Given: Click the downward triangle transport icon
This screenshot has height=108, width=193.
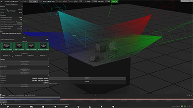Looking at the screenshot, I should coord(102,107).
